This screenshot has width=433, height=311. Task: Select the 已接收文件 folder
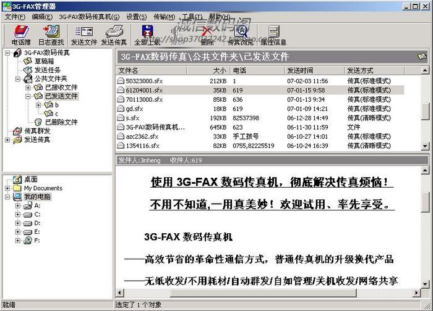click(61, 88)
